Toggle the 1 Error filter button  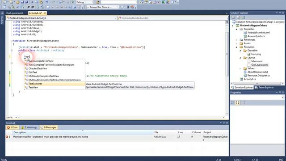point(12,127)
